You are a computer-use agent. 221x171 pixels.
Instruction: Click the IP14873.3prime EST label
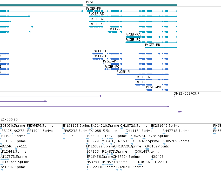click(x=114, y=136)
